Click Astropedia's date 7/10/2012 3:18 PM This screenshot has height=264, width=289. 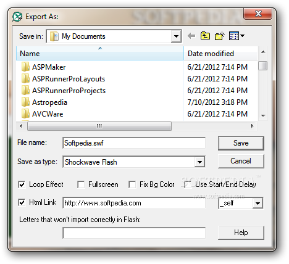pos(217,102)
